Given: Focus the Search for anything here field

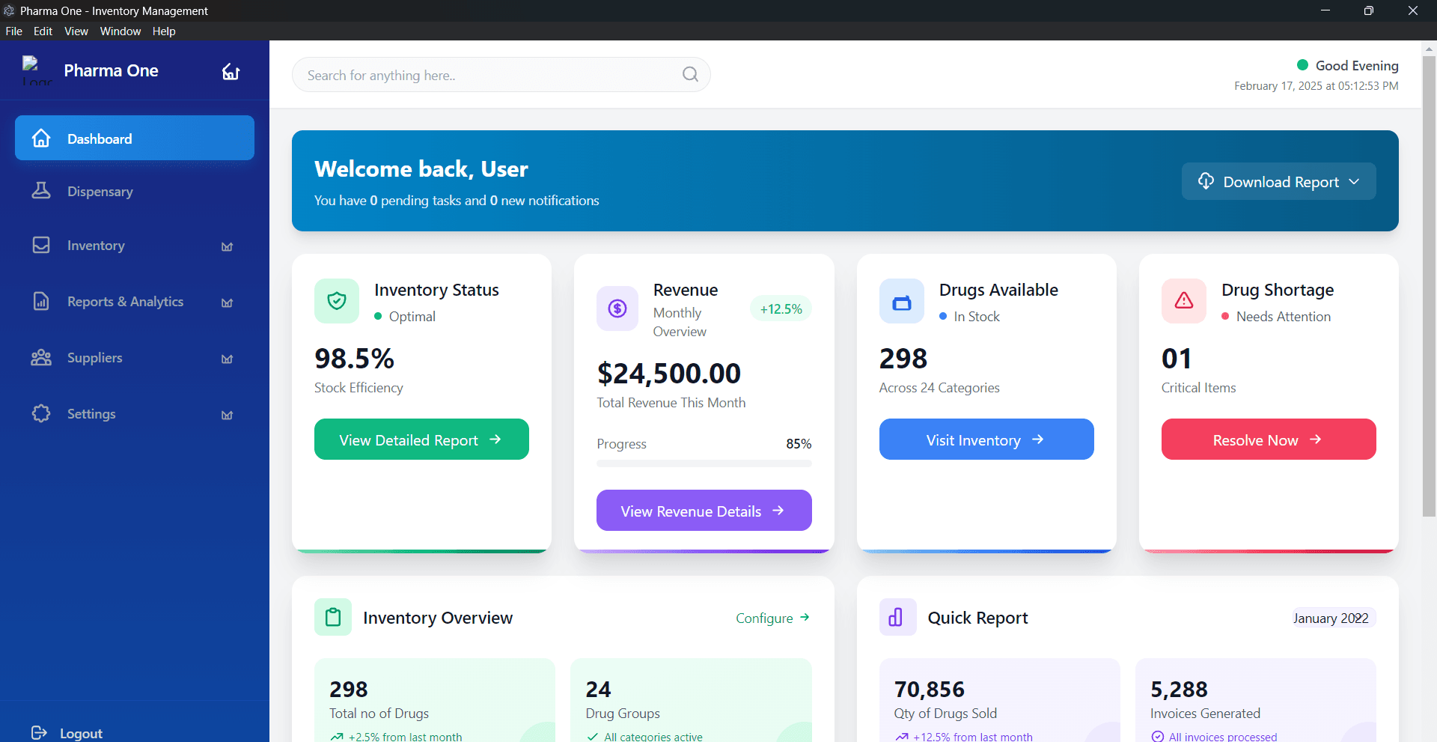Looking at the screenshot, I should [x=501, y=75].
